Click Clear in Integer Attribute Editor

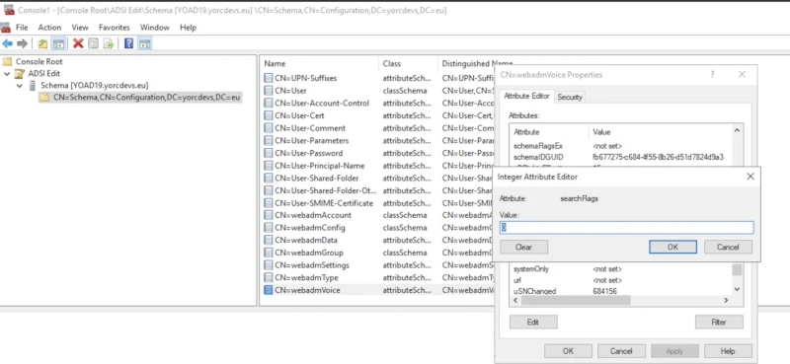pos(524,247)
